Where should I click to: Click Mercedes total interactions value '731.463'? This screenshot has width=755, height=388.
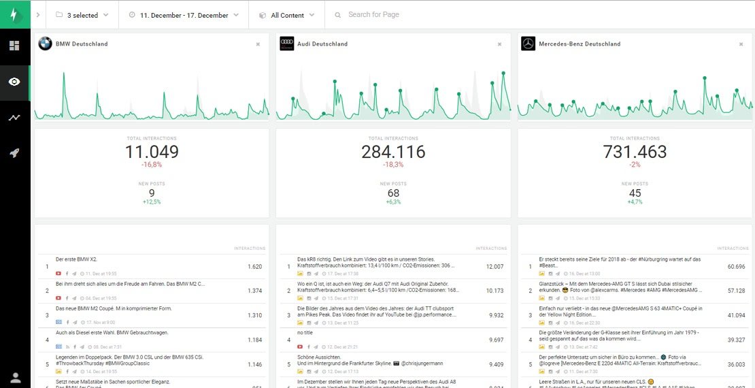[635, 152]
